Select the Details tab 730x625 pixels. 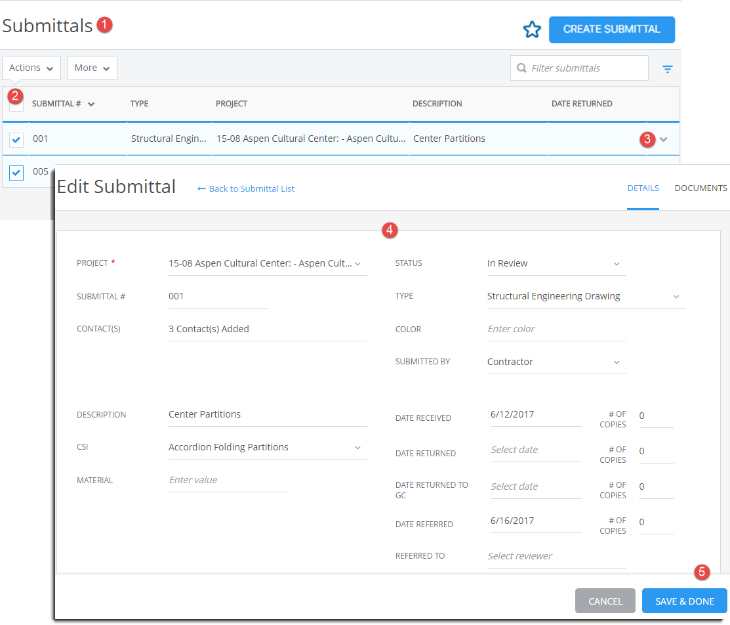tap(643, 188)
